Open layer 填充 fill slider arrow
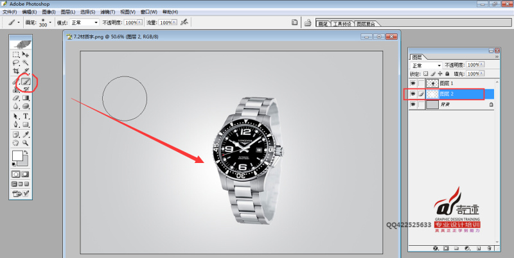Screen dimensions: 514x258 482,74
